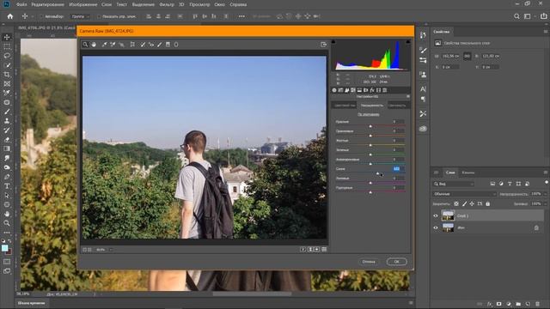Open the Basic panel tab icon in Camera Raw
The width and height of the screenshot is (550, 309).
(x=334, y=90)
